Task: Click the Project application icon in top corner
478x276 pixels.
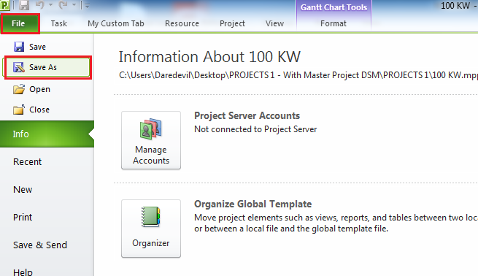Action: pyautogui.click(x=4, y=5)
